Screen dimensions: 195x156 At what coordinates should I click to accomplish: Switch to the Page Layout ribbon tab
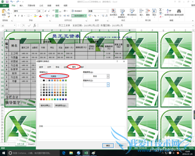point(31,5)
